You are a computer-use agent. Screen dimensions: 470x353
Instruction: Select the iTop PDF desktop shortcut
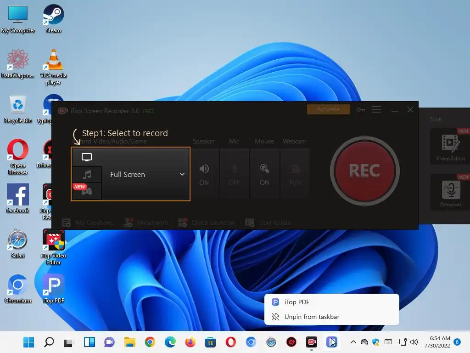pos(53,289)
